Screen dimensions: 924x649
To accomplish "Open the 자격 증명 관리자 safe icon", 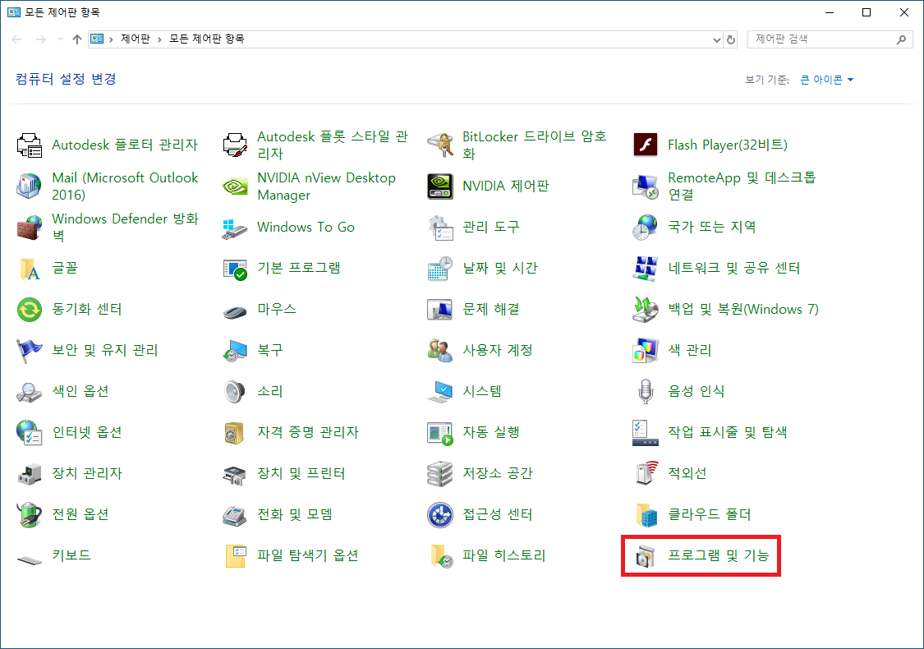I will (x=235, y=433).
